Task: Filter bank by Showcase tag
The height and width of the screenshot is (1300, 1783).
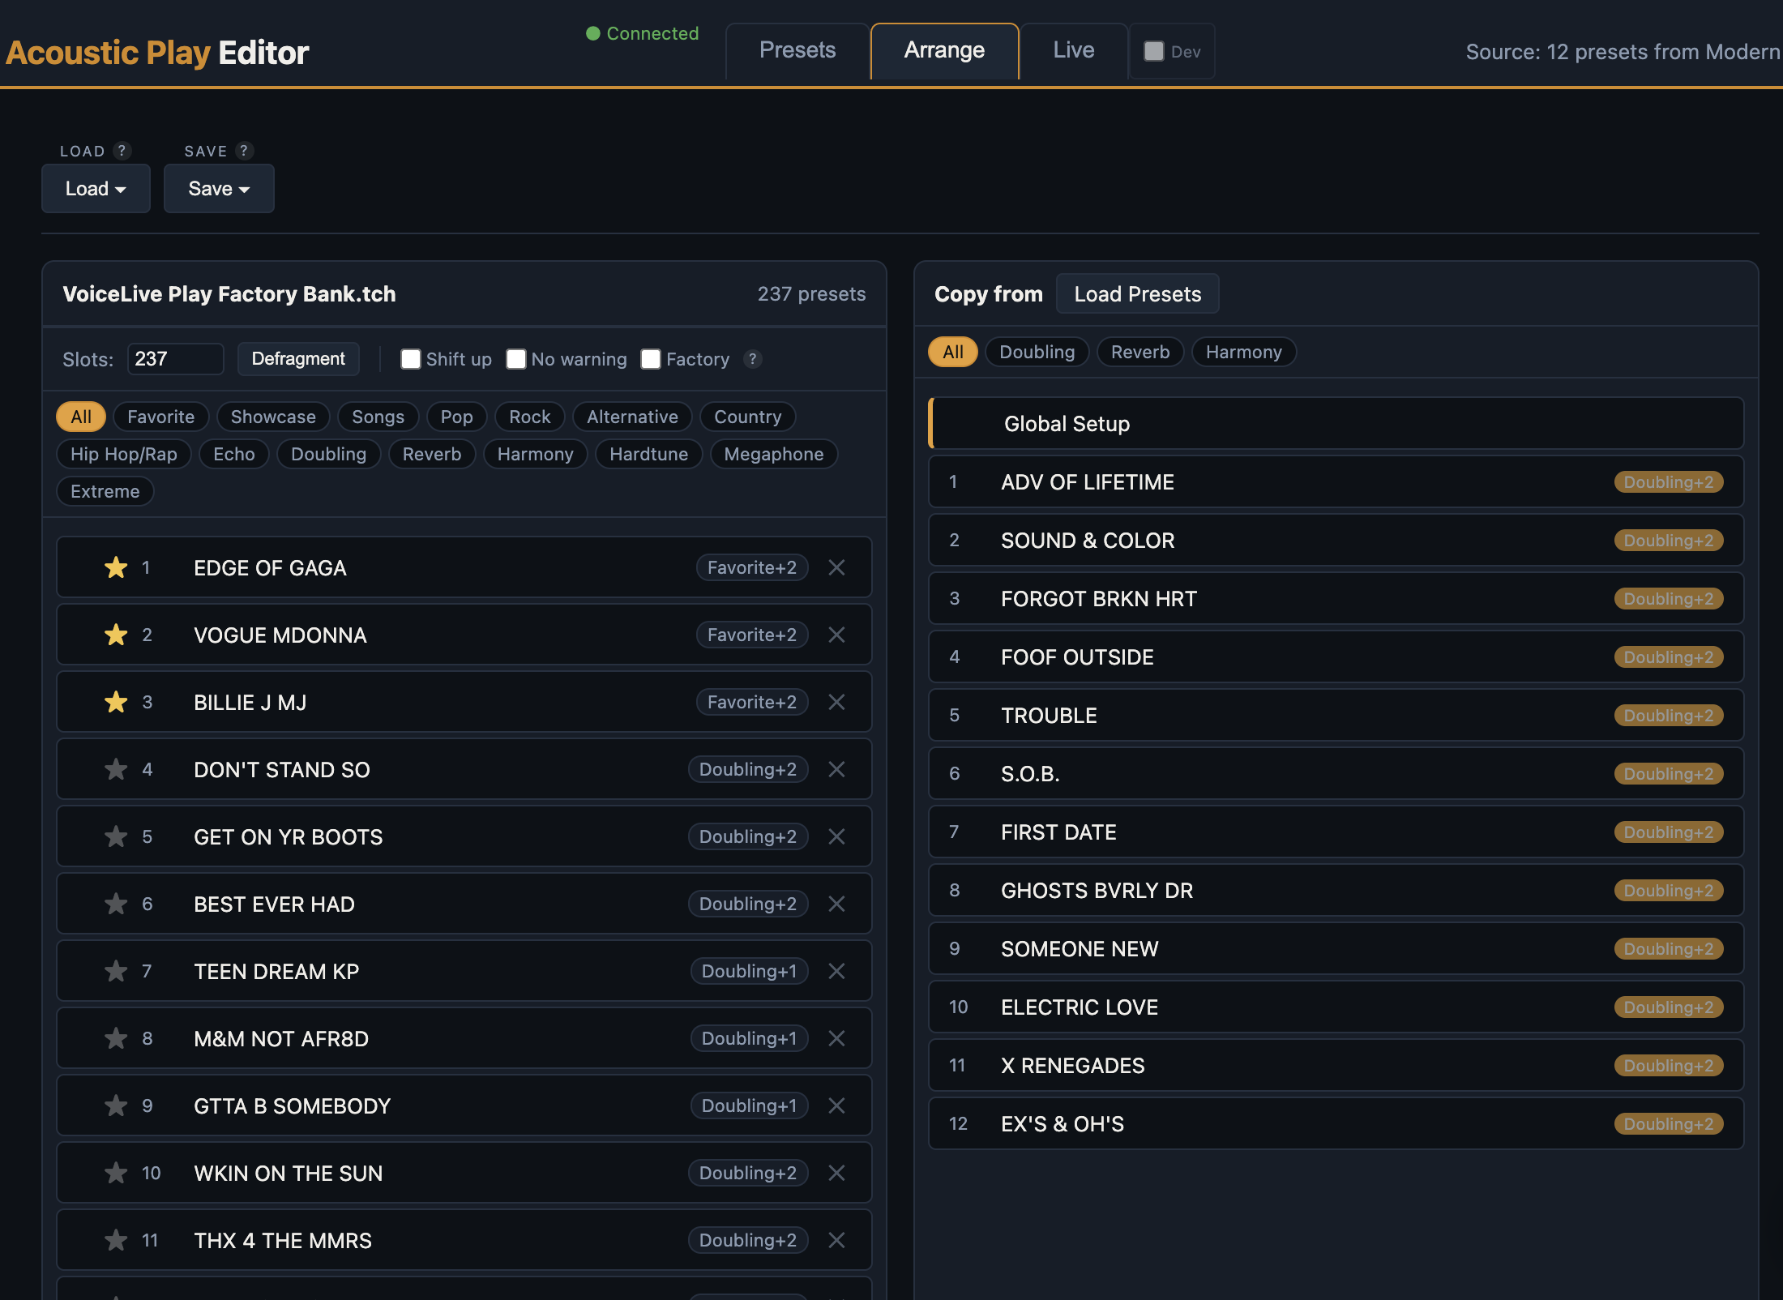Action: [x=273, y=417]
